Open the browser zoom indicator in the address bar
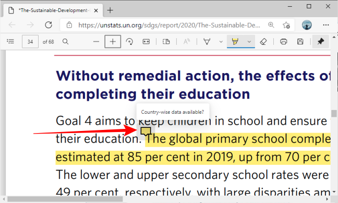 [x=271, y=25]
